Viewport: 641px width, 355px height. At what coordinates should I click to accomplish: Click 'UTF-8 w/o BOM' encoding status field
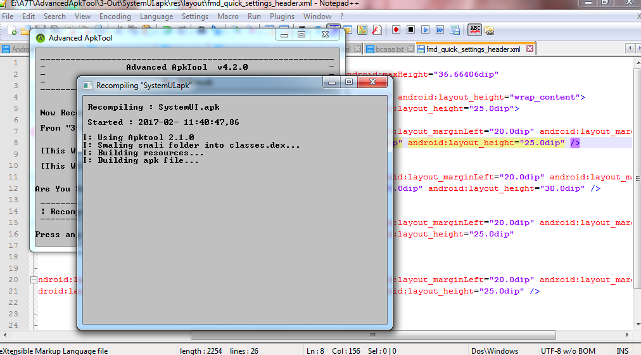coord(568,351)
